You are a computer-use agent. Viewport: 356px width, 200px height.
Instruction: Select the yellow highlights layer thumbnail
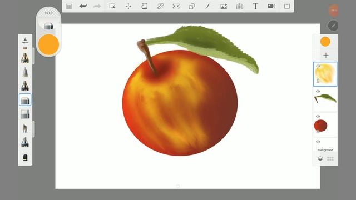325,74
